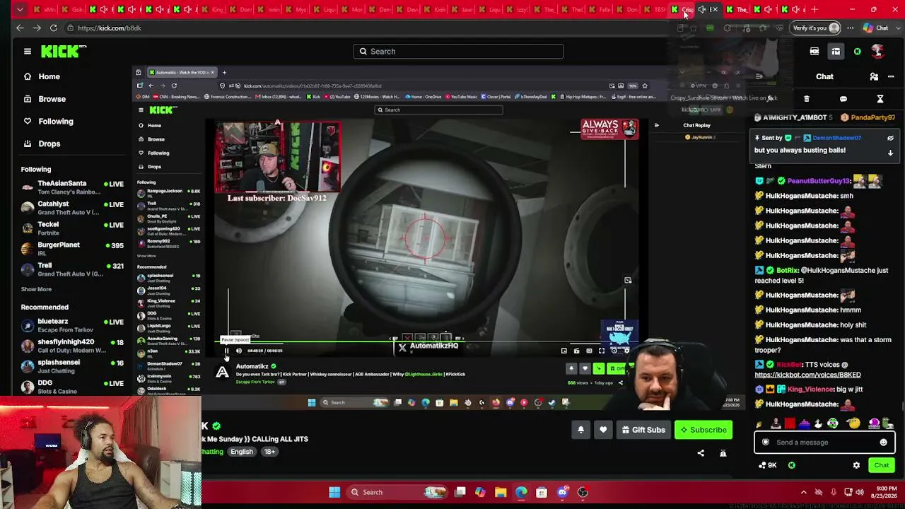Click the volume icon in system tray
Screen dimensions: 905x509
(860, 492)
